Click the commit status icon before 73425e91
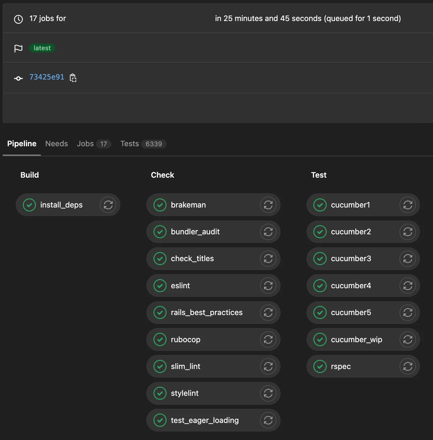 point(18,78)
